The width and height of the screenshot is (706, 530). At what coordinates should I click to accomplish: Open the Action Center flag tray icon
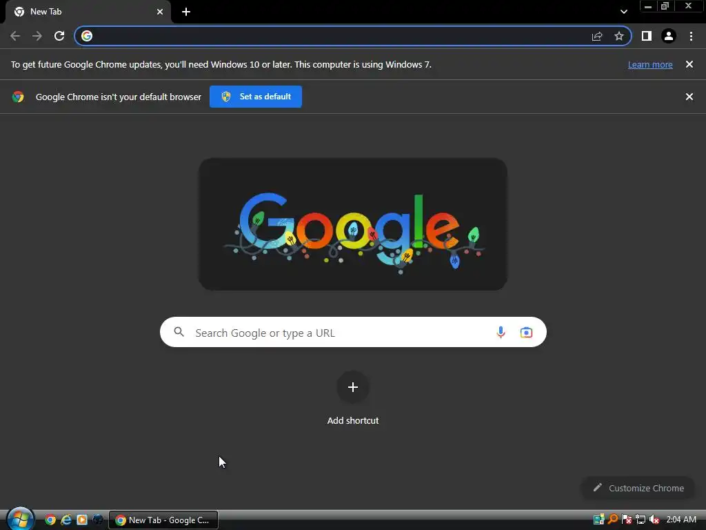(x=626, y=520)
